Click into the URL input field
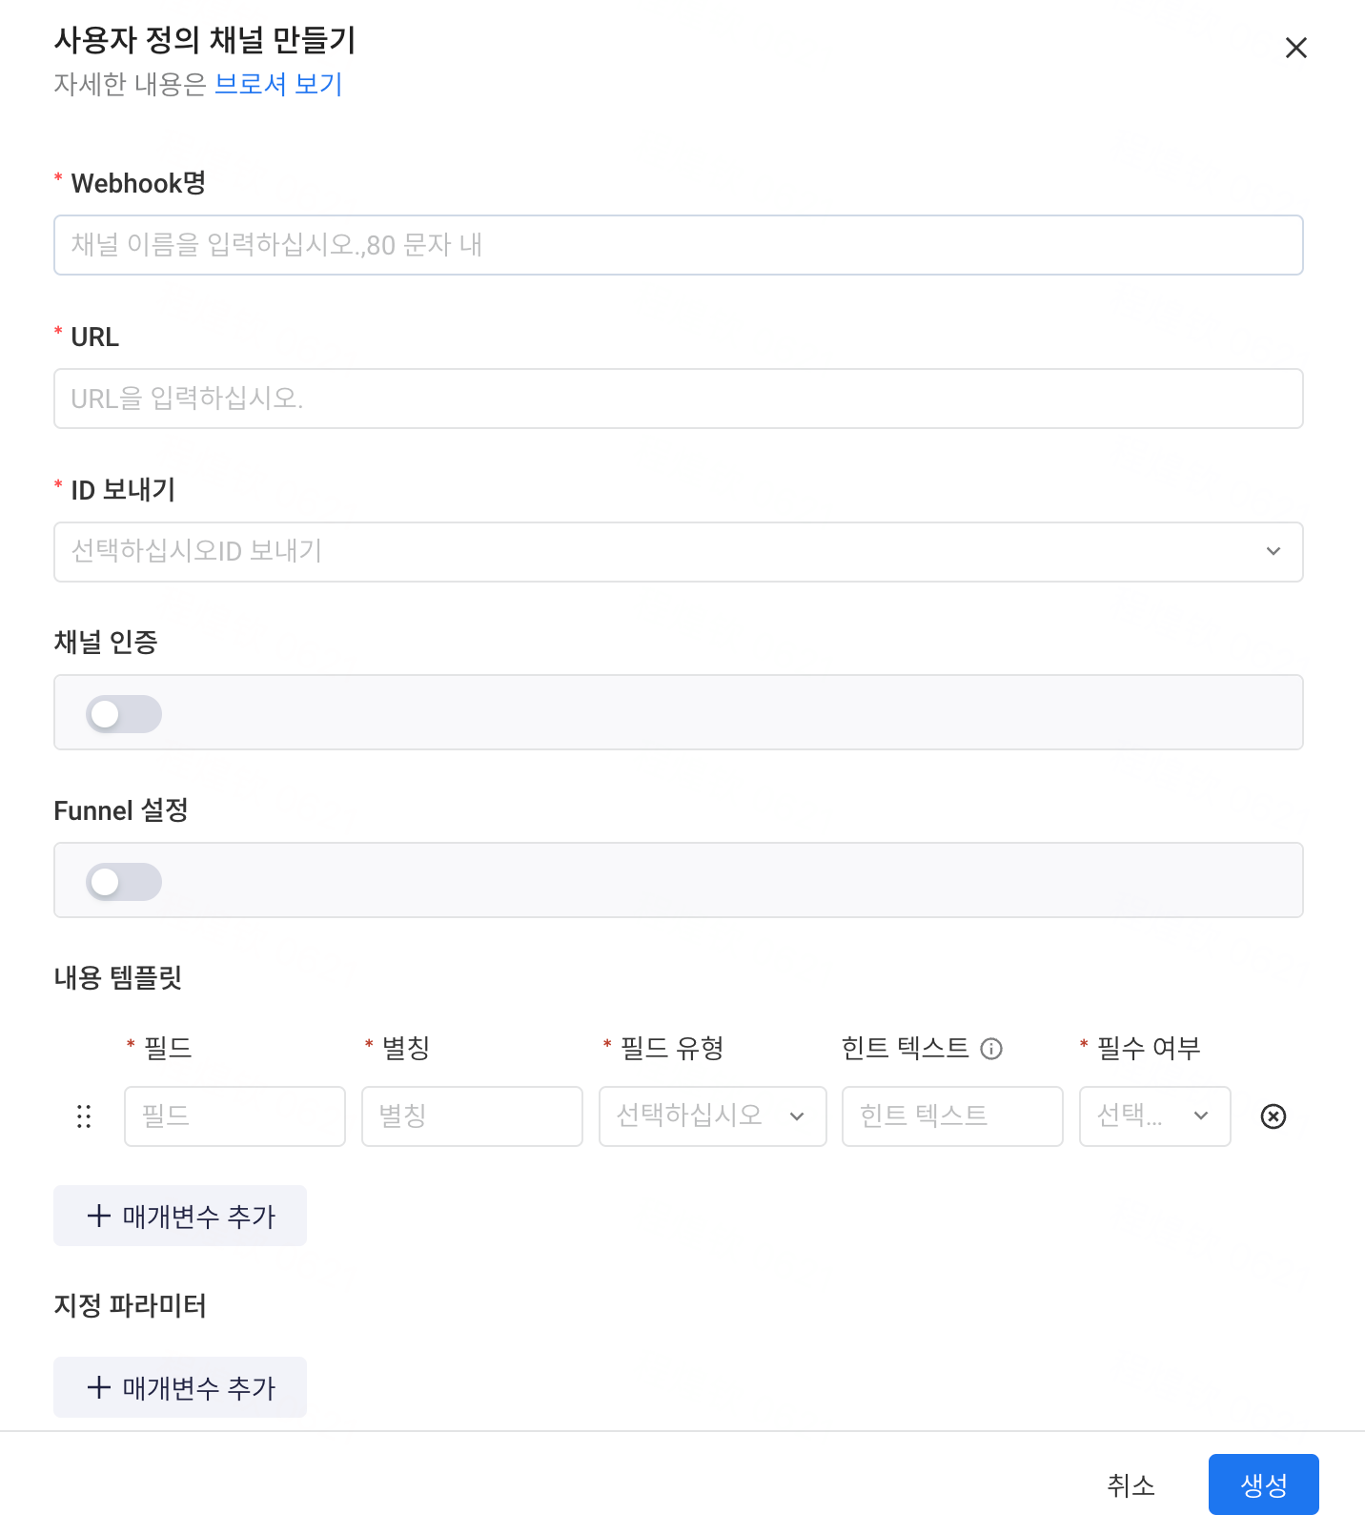This screenshot has height=1535, width=1365. (679, 399)
